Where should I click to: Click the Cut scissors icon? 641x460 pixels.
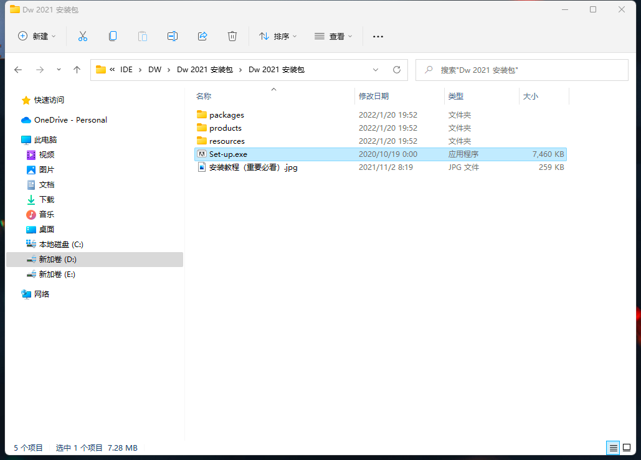pos(83,36)
